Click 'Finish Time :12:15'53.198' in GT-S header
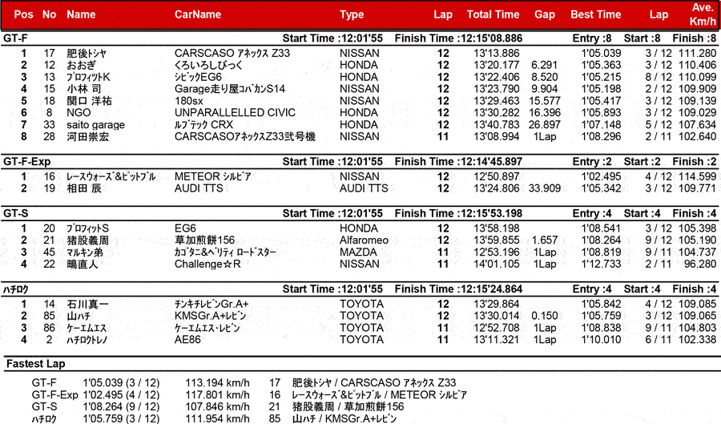The width and height of the screenshot is (721, 424). click(x=458, y=213)
